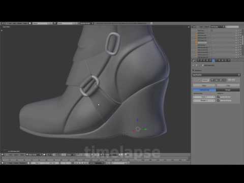Image resolution: width=244 pixels, height=183 pixels.
Task: Collapse the Modifiers panel triangle
Action: pos(193,70)
